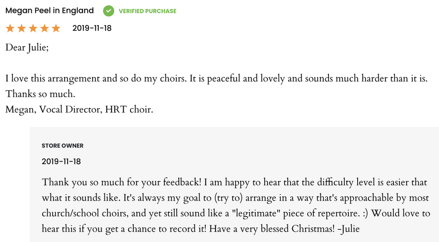Click the reviewer name Megan Peel in England
Image resolution: width=439 pixels, height=242 pixels.
pos(50,11)
